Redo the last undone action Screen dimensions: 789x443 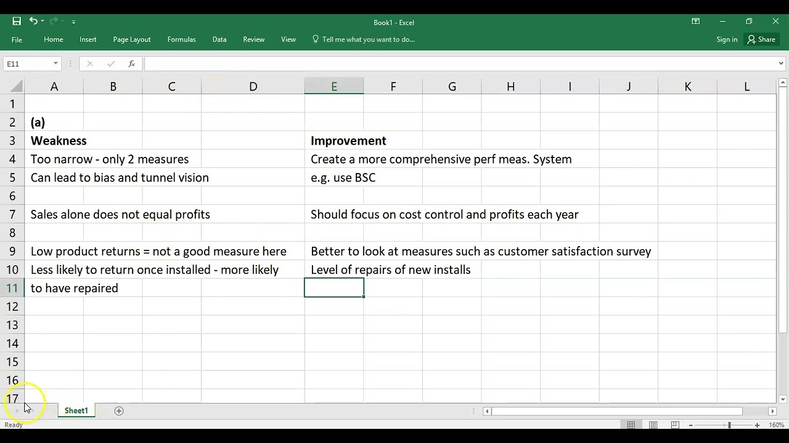pos(52,22)
